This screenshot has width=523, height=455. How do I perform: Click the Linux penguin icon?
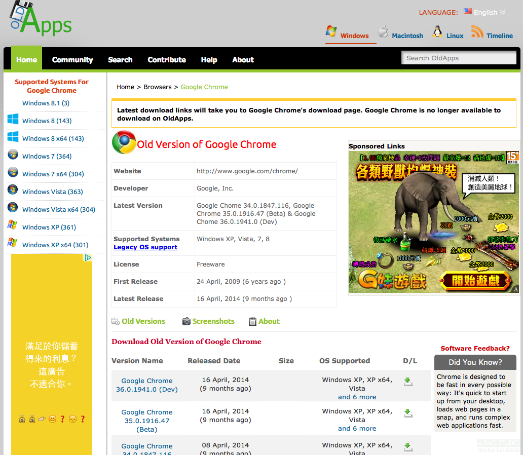click(437, 31)
